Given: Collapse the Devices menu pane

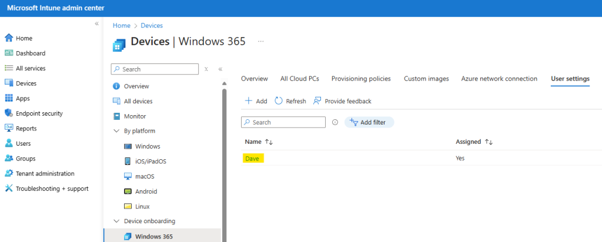Looking at the screenshot, I should tap(220, 69).
